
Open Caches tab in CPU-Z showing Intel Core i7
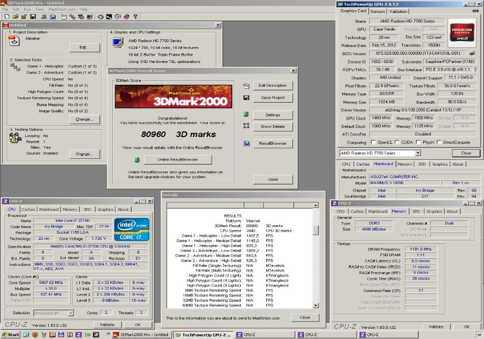28,209
